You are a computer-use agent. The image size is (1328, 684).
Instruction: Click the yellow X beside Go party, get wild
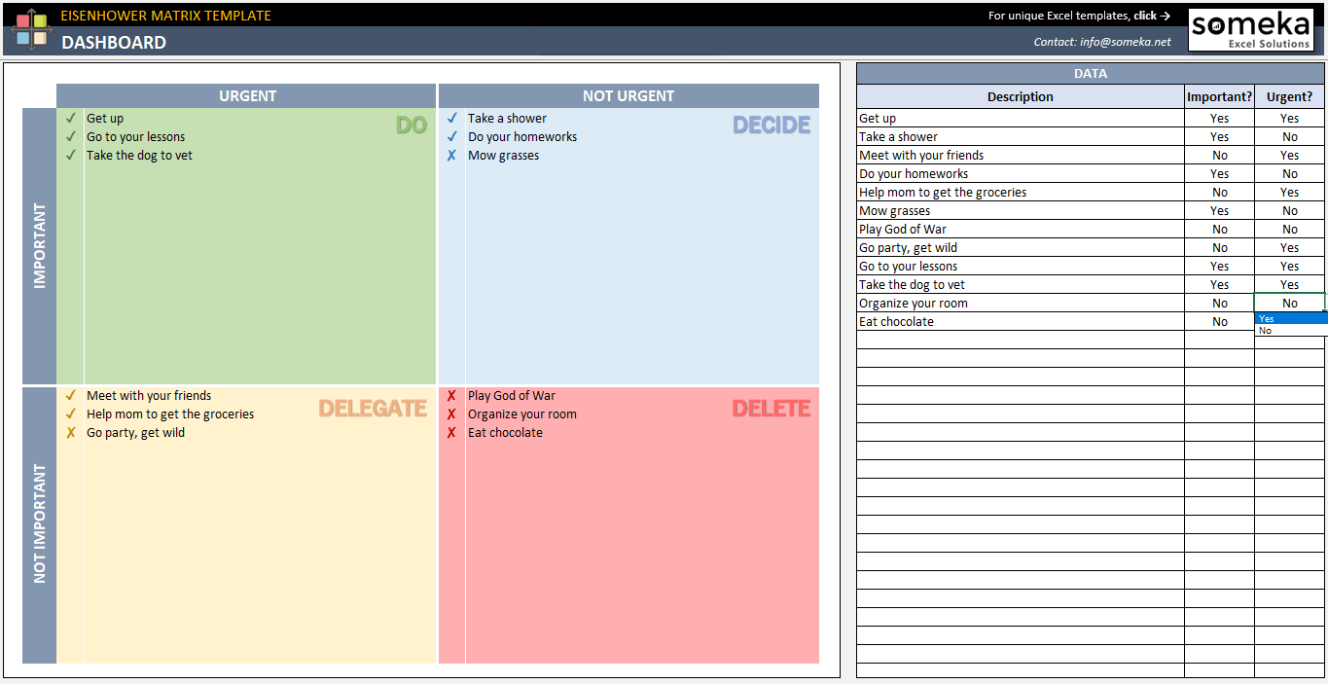tap(70, 432)
